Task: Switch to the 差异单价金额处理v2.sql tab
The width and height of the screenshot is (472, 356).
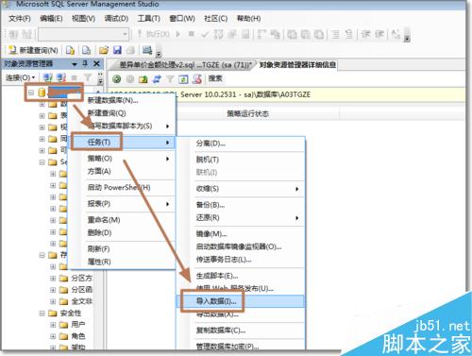Action: (185, 65)
